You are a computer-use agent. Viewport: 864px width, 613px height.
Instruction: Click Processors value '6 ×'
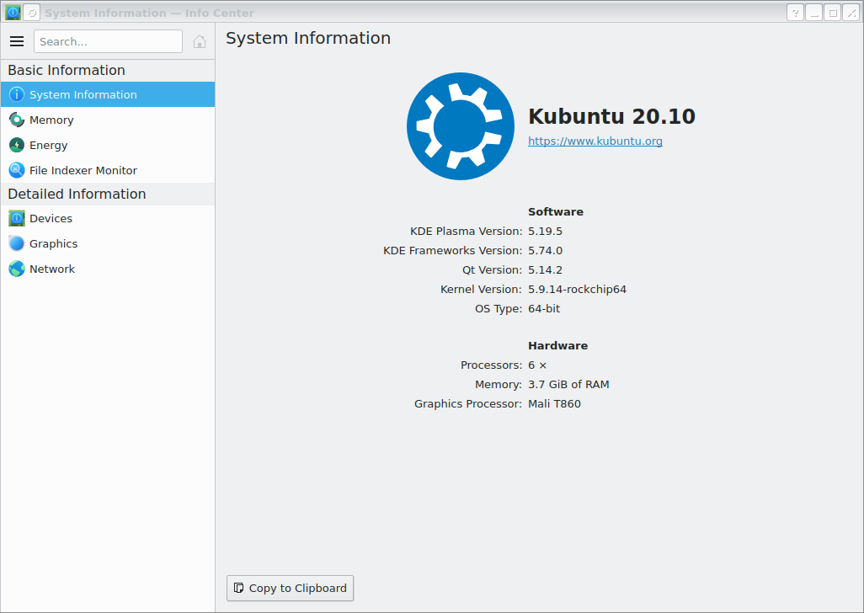click(537, 365)
